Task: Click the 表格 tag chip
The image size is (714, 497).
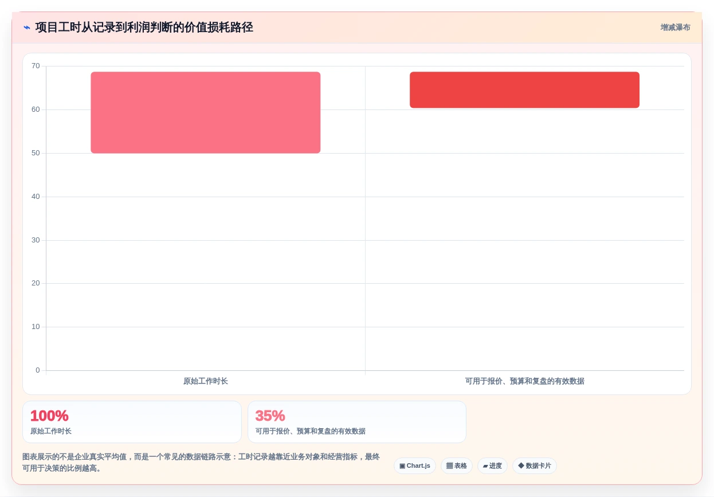Action: click(x=457, y=465)
